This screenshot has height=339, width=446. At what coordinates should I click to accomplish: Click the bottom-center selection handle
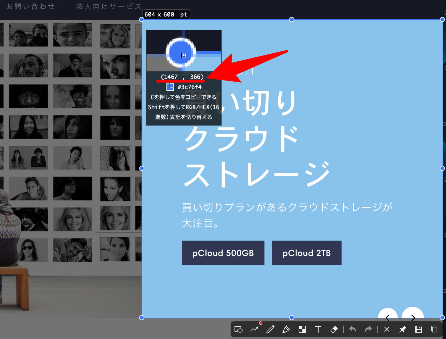click(292, 318)
